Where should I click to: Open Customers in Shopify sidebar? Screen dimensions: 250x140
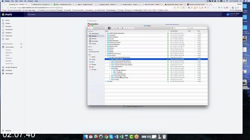[x=9, y=30]
